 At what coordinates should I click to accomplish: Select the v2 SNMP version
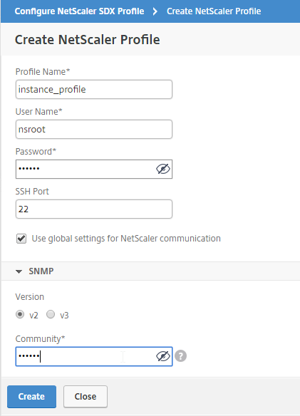click(x=20, y=314)
